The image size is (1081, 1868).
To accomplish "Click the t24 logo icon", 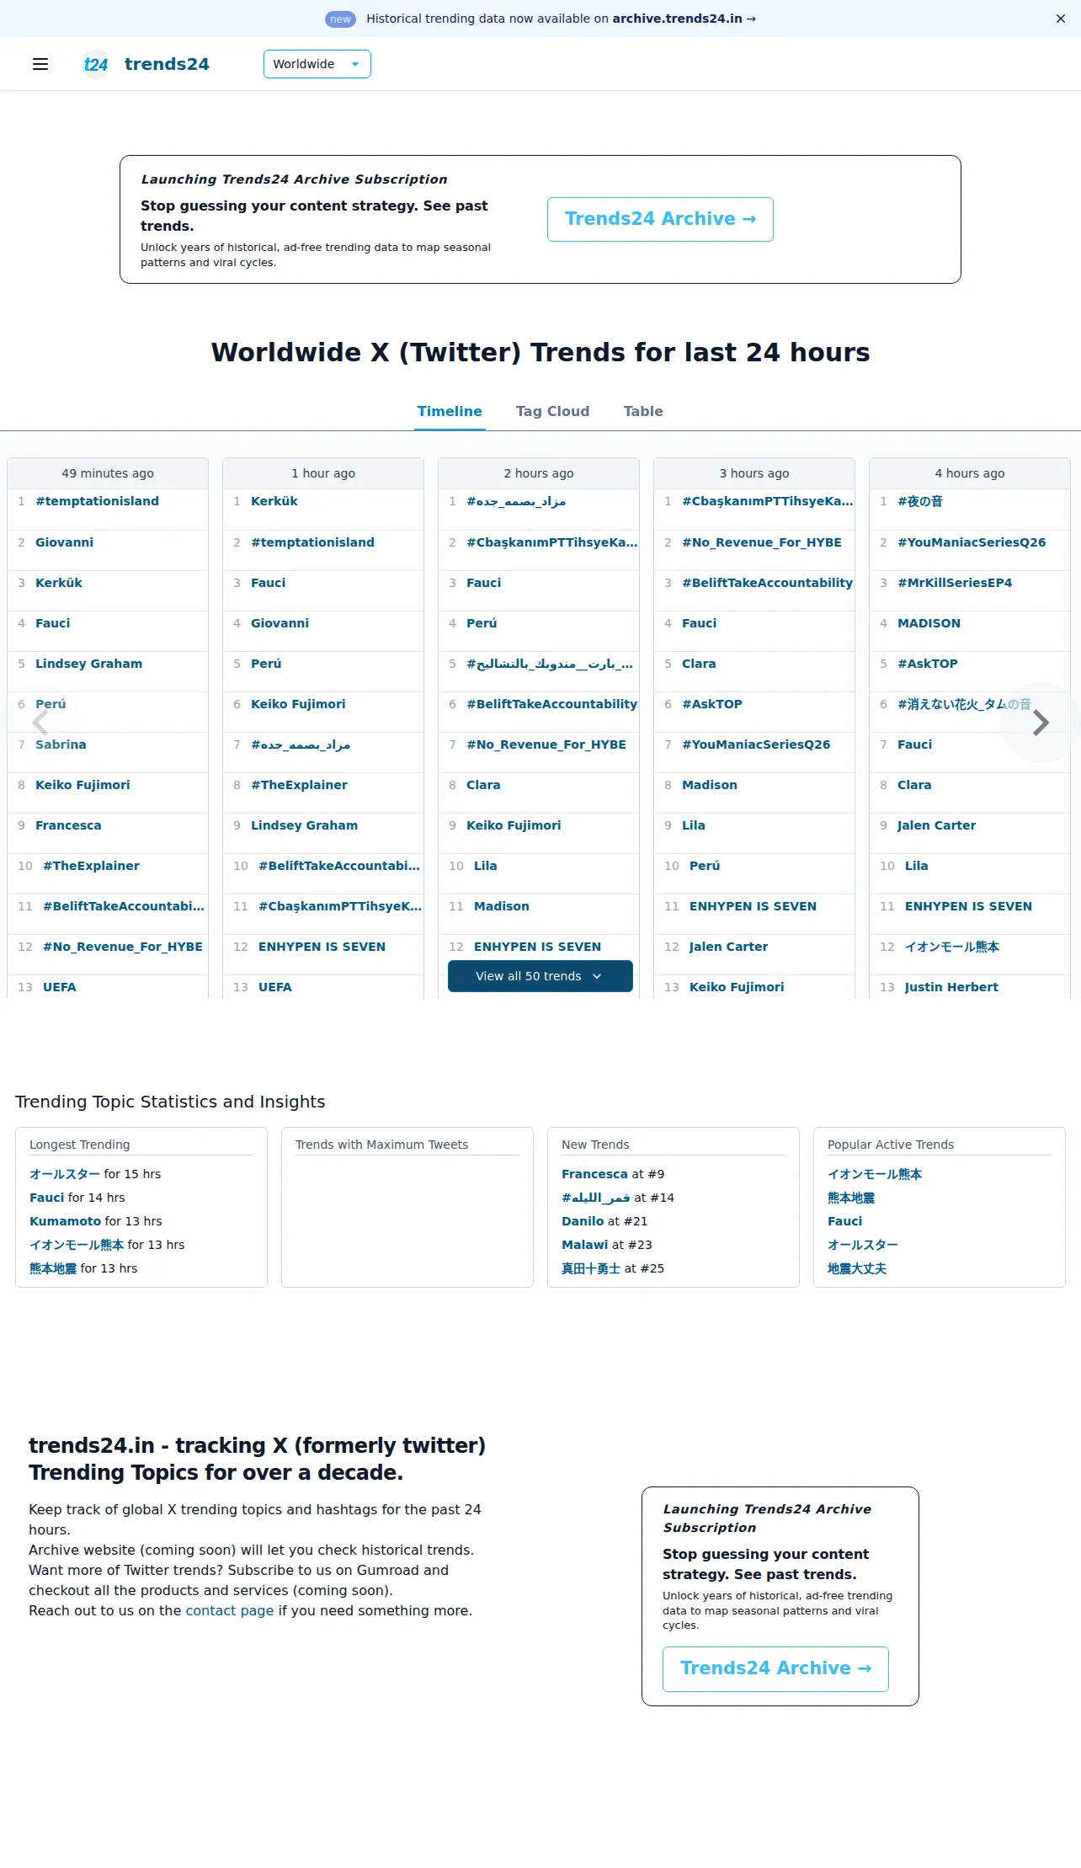I will tap(96, 64).
